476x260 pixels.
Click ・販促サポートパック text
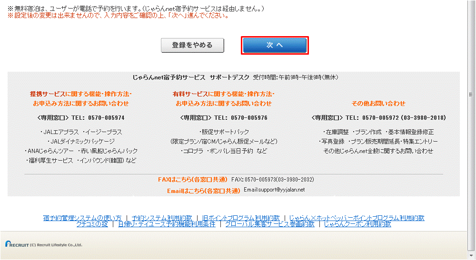tap(224, 132)
